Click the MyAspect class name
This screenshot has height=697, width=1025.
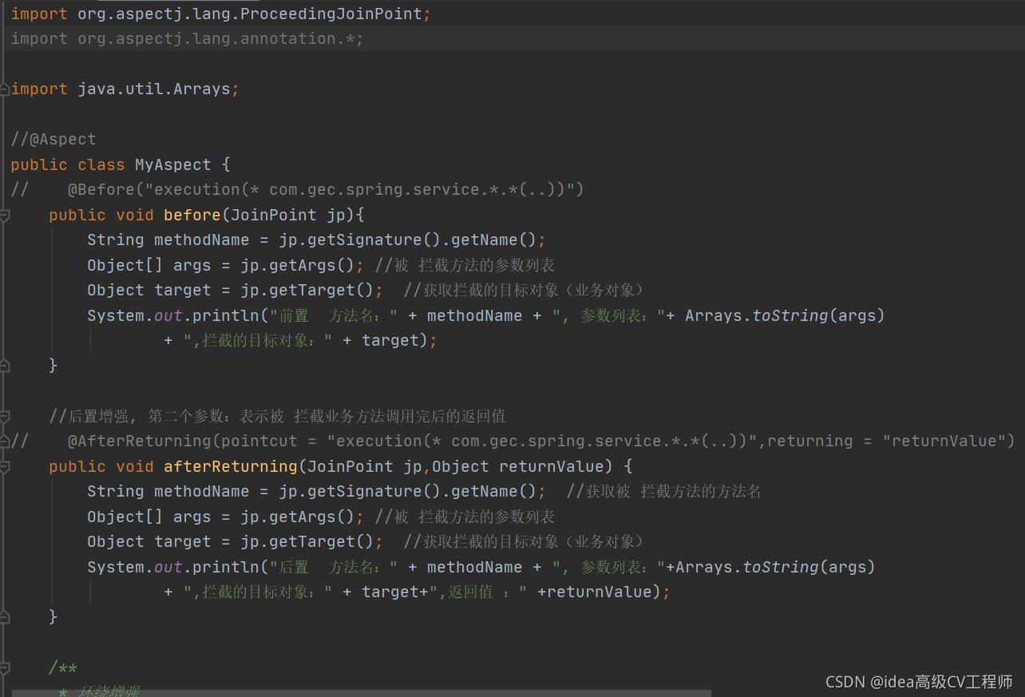coord(173,164)
